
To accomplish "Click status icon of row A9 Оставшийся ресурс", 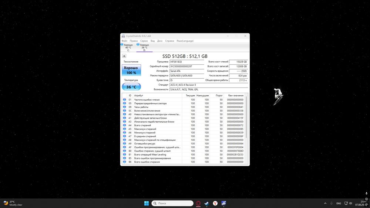I will [x=124, y=143].
